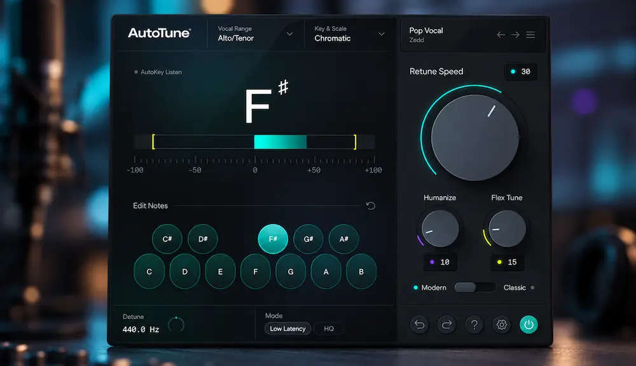The image size is (636, 366).
Task: Click the -50 scale marking
Action: (195, 170)
